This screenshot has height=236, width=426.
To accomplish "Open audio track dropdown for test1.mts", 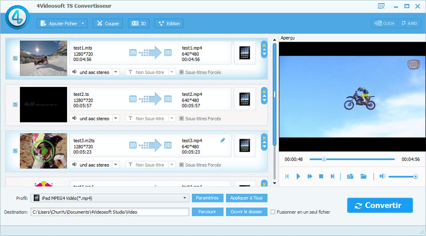I will click(115, 72).
